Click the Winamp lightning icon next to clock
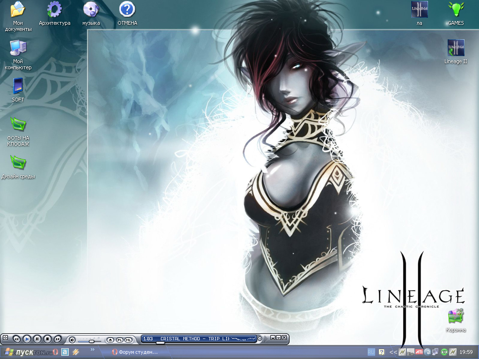 [453, 352]
